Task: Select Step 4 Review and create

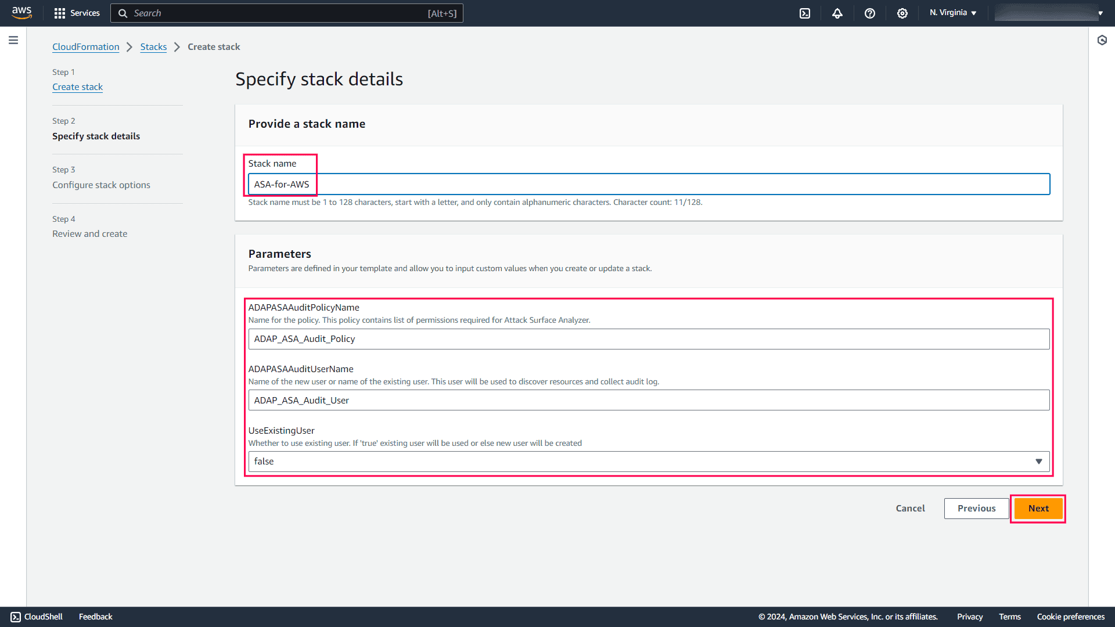Action: pyautogui.click(x=89, y=233)
